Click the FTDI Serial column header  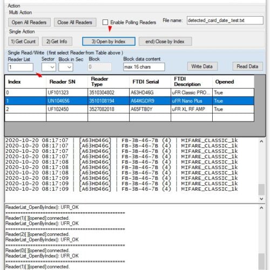150,82
